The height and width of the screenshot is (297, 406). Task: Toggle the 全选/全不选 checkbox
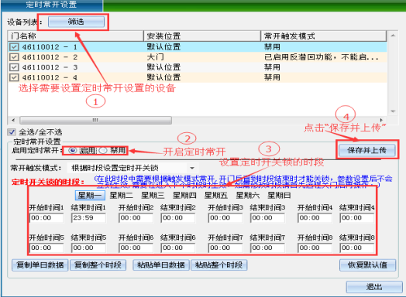pyautogui.click(x=12, y=132)
